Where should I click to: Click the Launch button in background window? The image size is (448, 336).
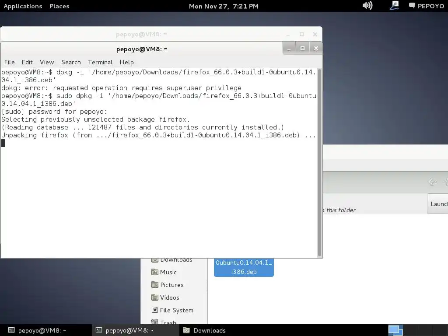pos(437,204)
